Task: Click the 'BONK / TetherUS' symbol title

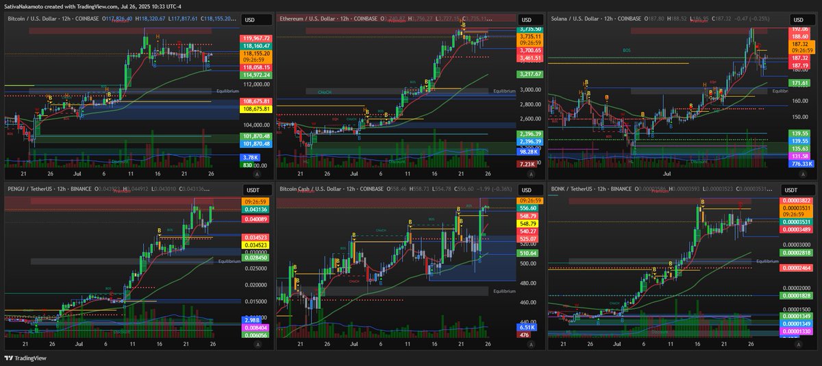Action: [x=570, y=188]
